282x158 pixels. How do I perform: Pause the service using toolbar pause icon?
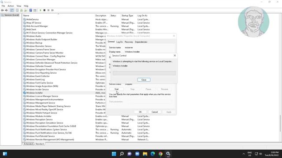[x=48, y=10]
